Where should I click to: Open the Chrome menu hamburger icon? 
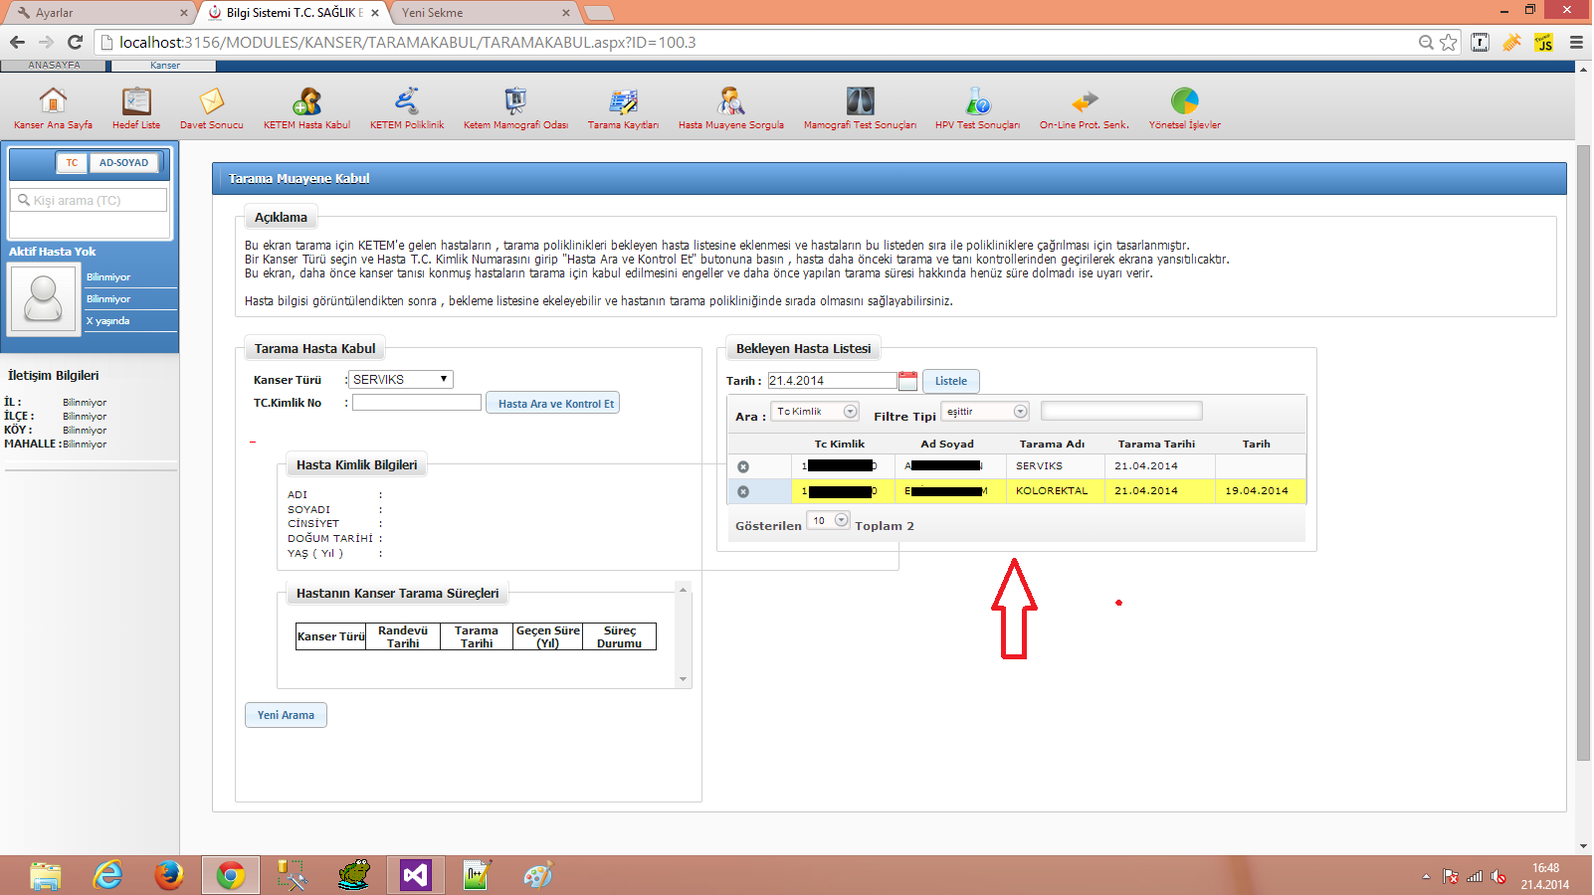(x=1576, y=42)
